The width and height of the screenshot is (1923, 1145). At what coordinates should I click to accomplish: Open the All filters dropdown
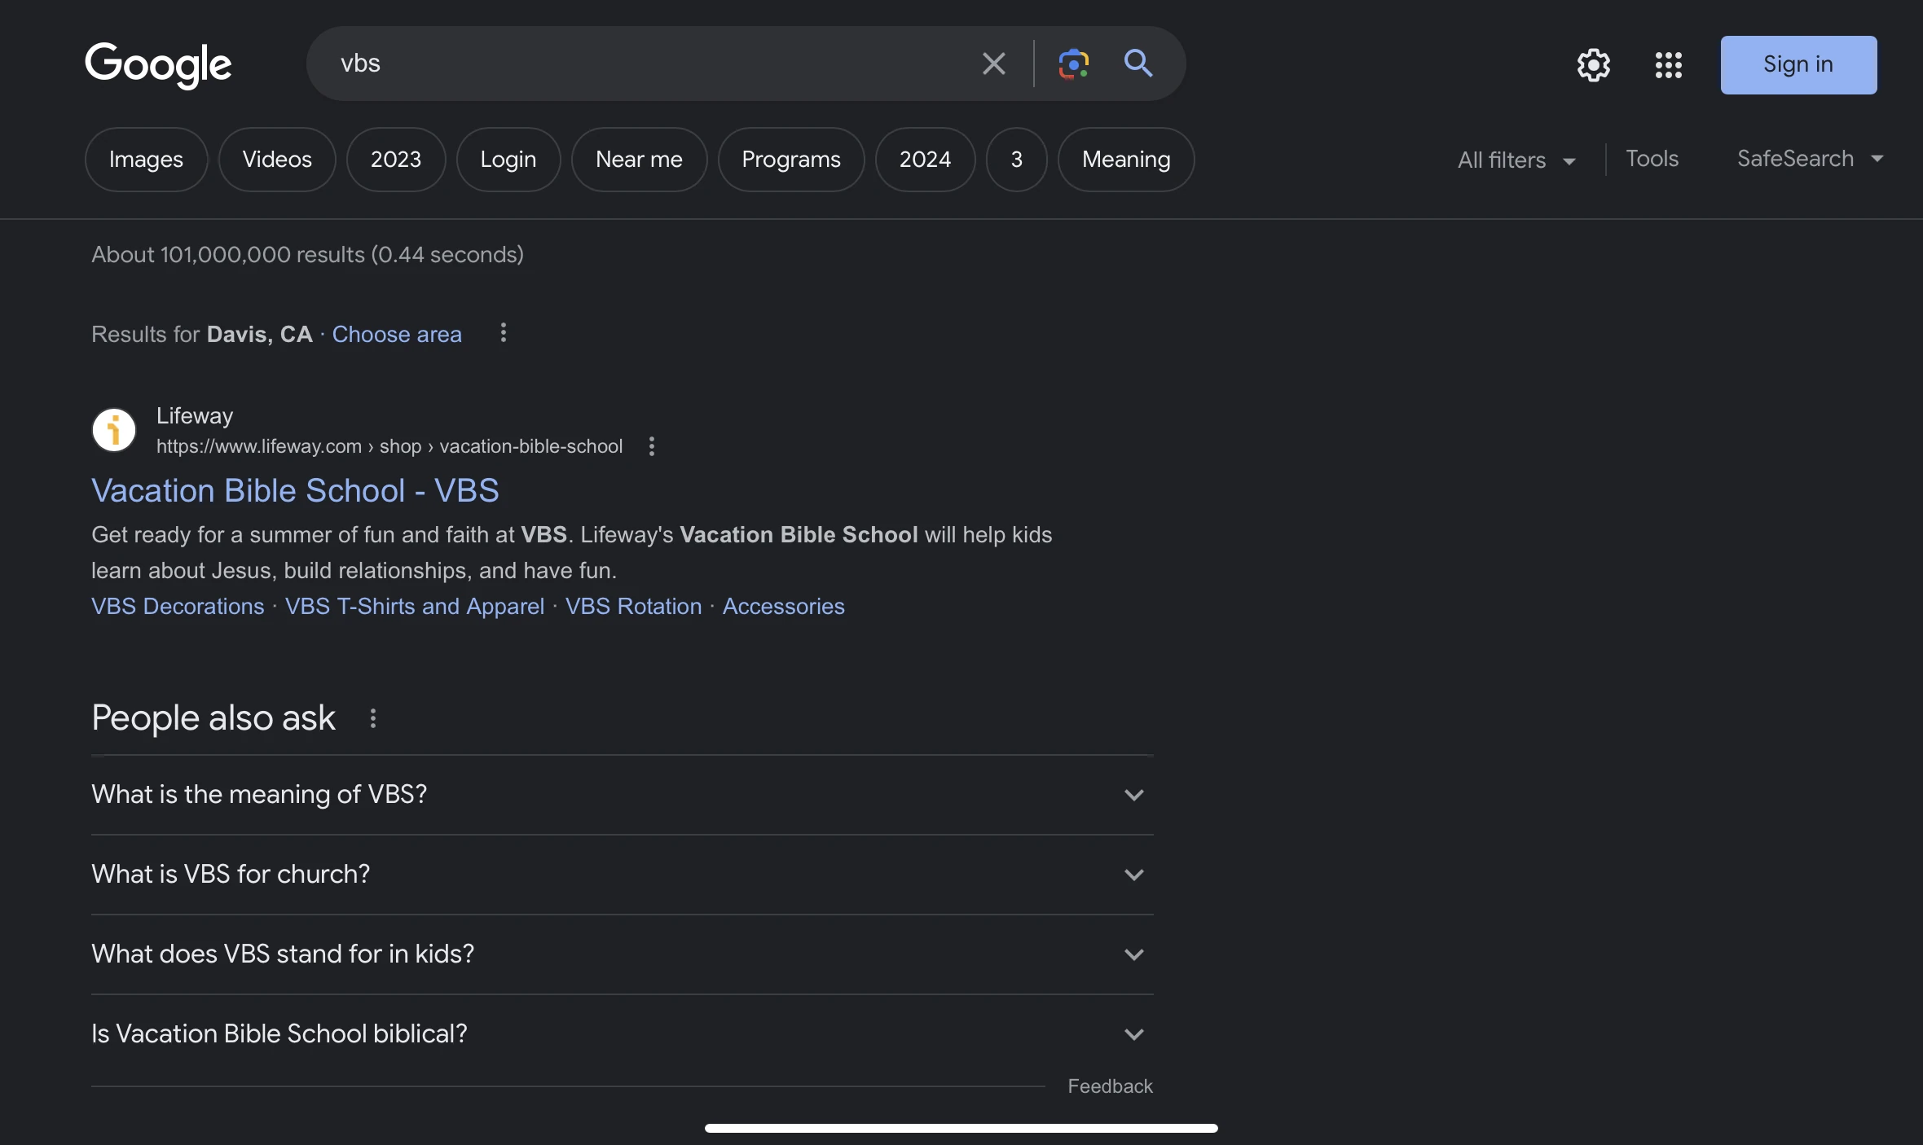point(1515,160)
